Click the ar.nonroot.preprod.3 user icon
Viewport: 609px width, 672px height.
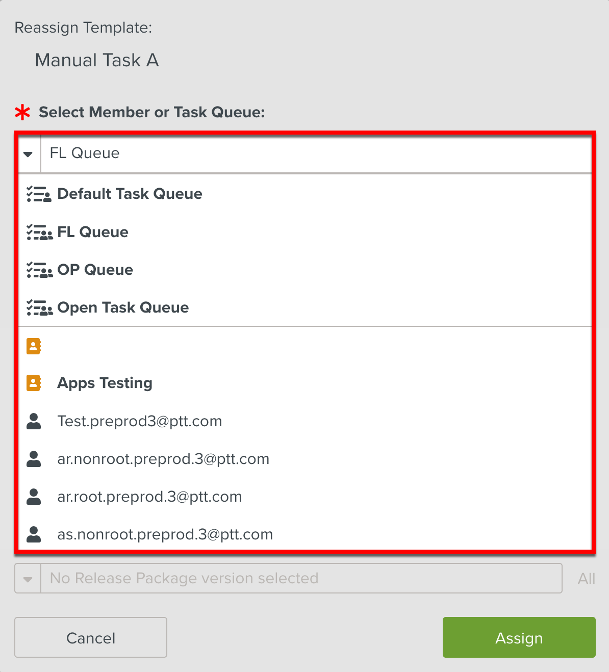pyautogui.click(x=34, y=459)
